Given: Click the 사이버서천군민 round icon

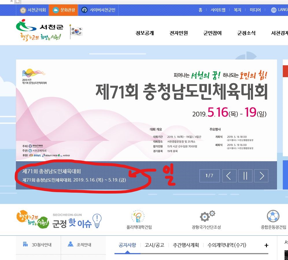Looking at the screenshot, I should click(x=84, y=10).
